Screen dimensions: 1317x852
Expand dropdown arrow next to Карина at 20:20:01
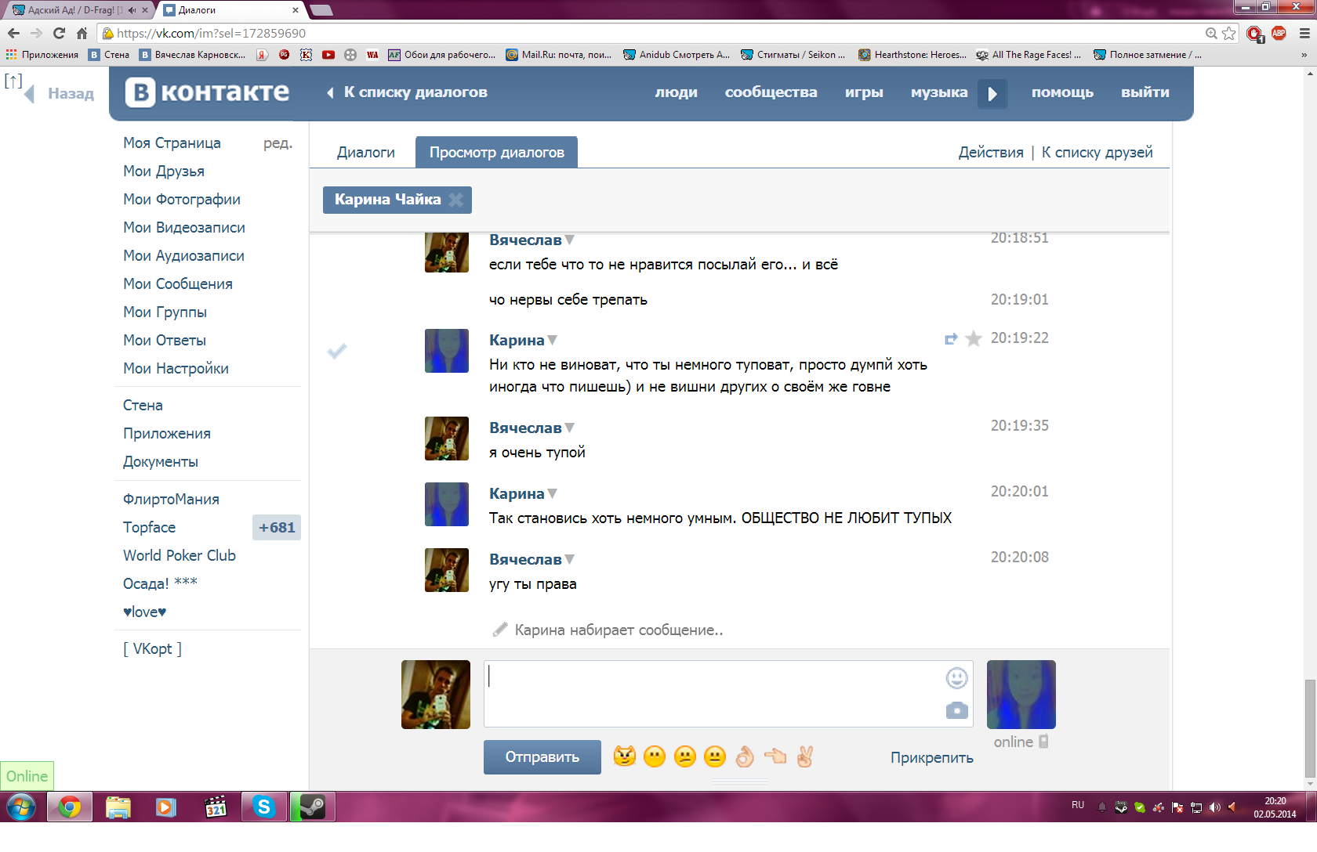point(553,493)
